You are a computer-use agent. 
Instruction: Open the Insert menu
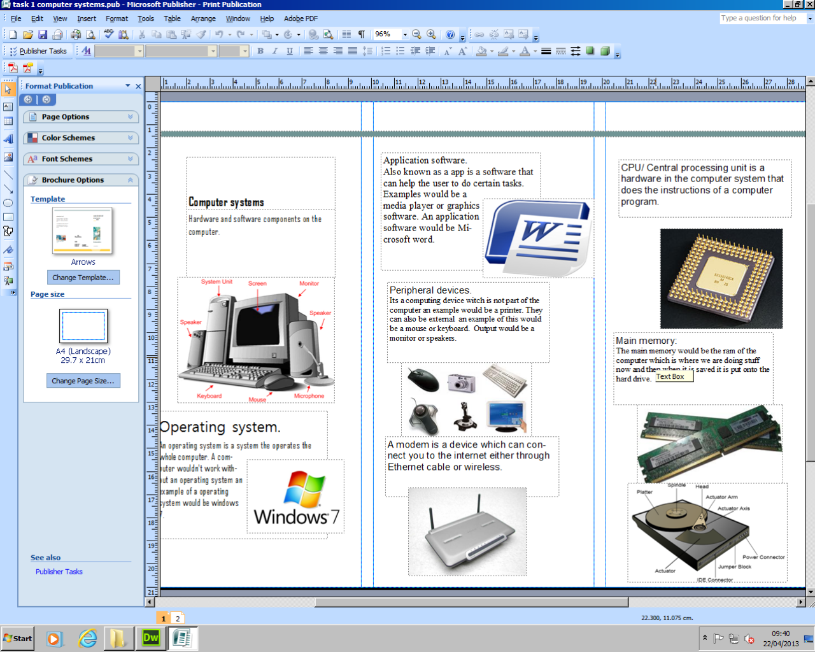[x=87, y=18]
